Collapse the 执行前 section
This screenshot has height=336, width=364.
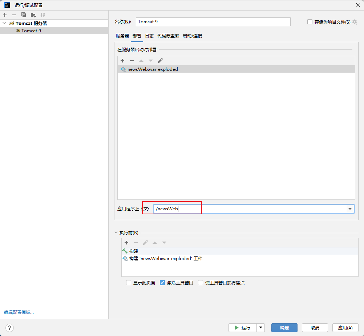116,232
